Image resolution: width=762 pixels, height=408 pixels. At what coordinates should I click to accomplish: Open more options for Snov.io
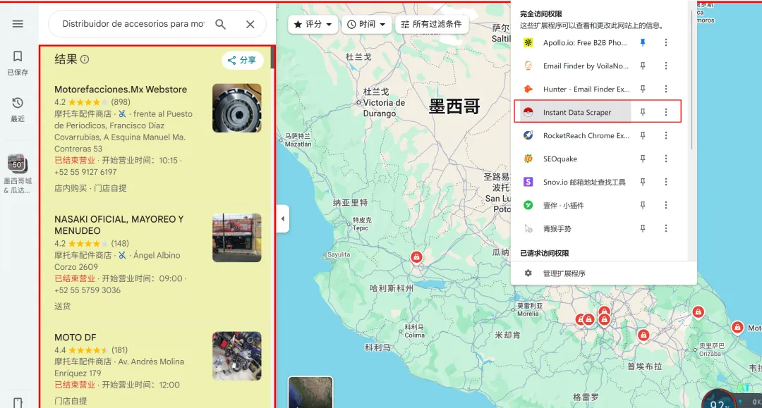666,182
